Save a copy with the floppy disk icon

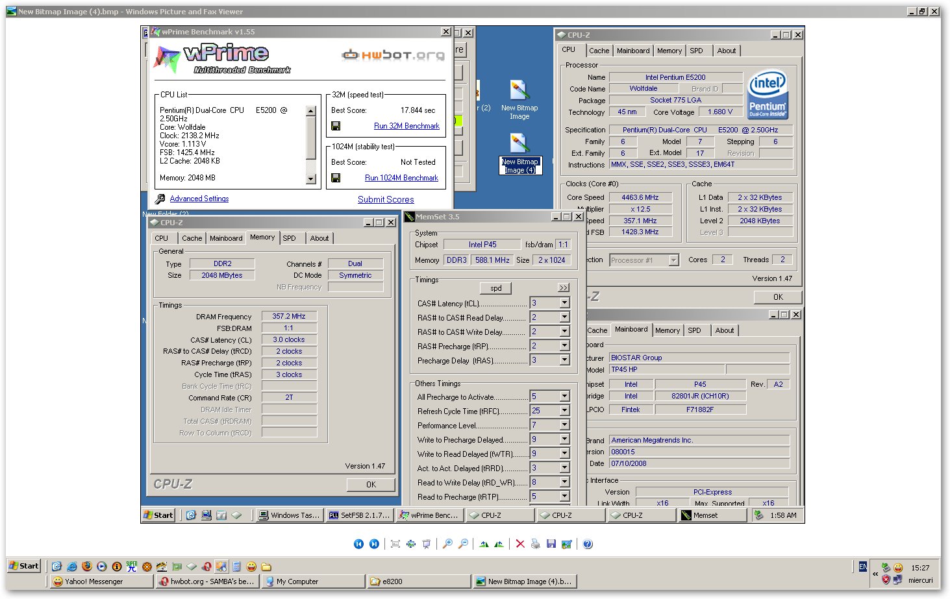click(x=551, y=544)
